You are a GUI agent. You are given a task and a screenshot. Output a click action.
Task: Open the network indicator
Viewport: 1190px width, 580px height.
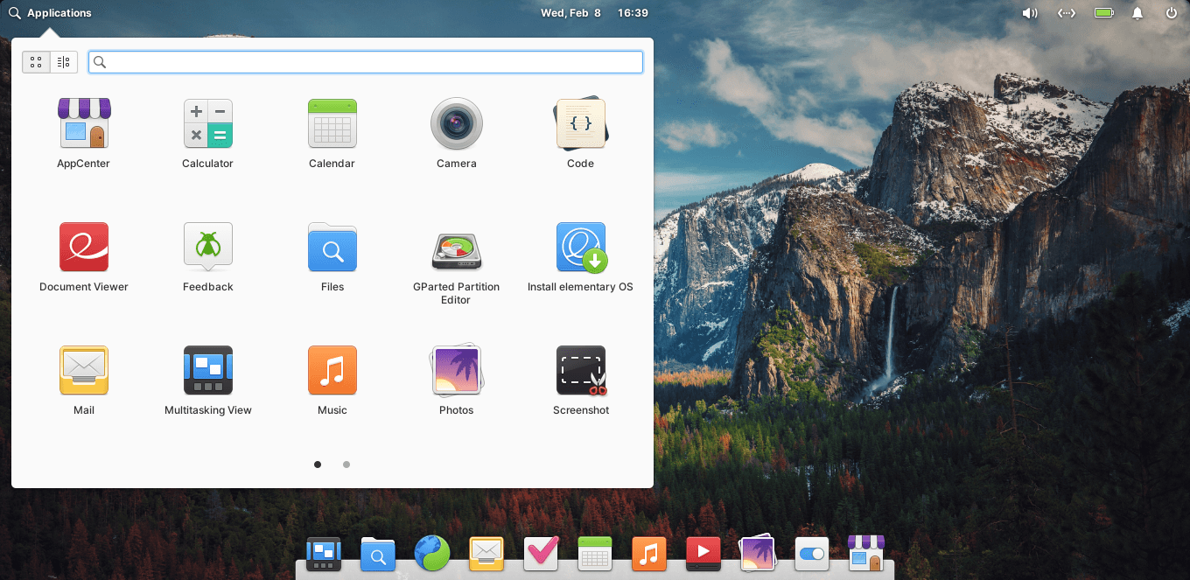pos(1066,13)
